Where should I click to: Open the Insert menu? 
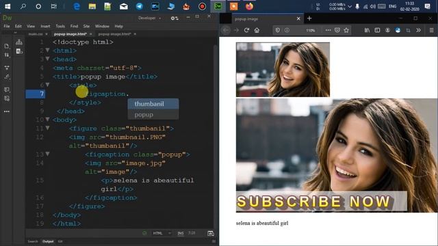point(45,26)
